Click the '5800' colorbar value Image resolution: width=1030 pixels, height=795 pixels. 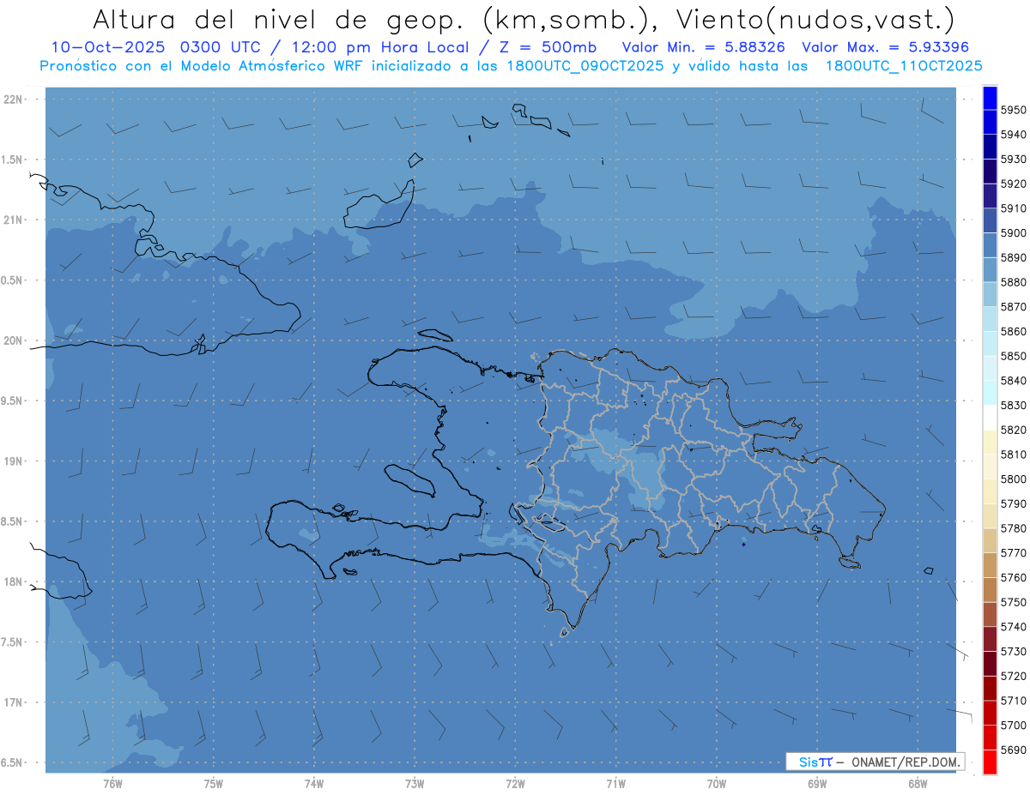1013,479
